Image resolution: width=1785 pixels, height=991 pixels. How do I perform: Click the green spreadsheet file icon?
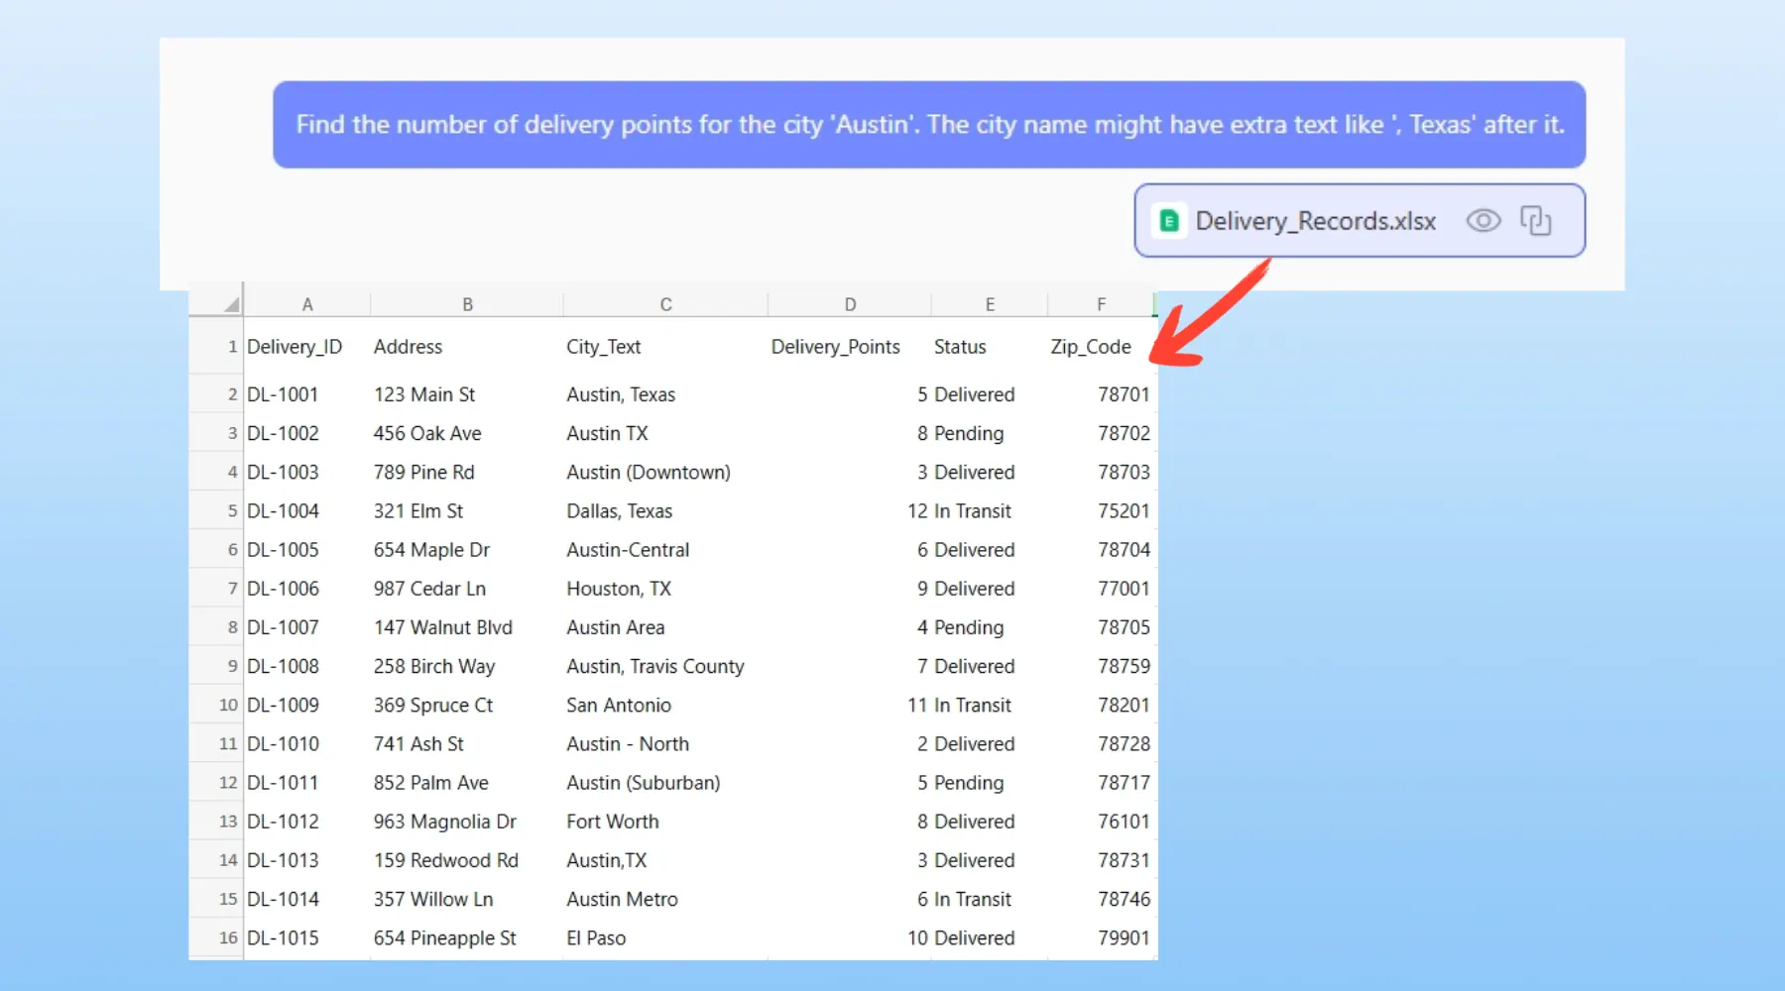click(x=1169, y=221)
